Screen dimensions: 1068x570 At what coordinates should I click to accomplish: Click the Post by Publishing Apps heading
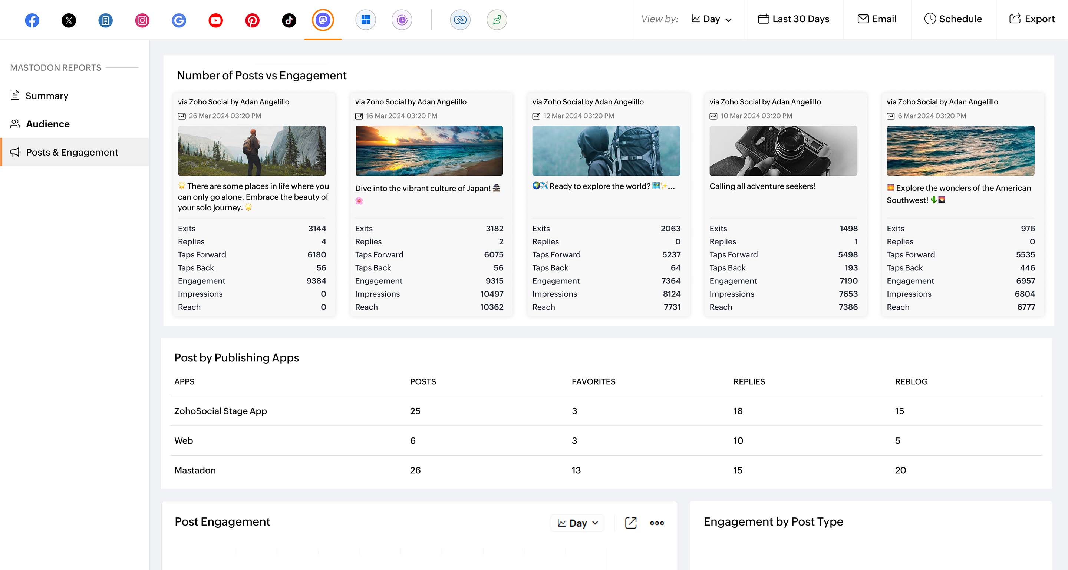(x=236, y=358)
